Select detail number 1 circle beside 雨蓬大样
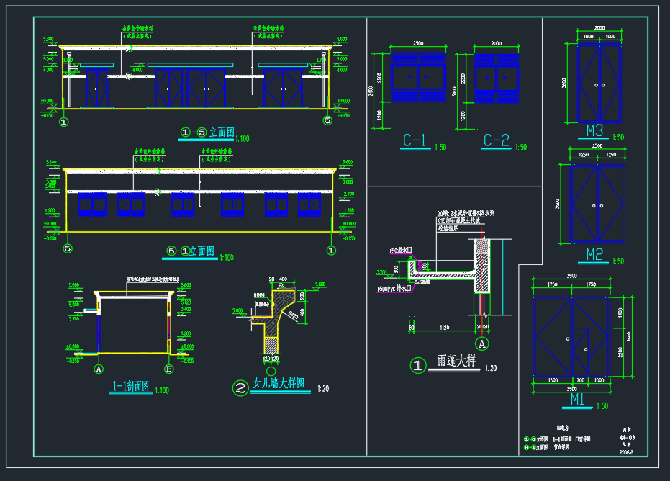Viewport: 670px width, 481px height. coord(418,365)
